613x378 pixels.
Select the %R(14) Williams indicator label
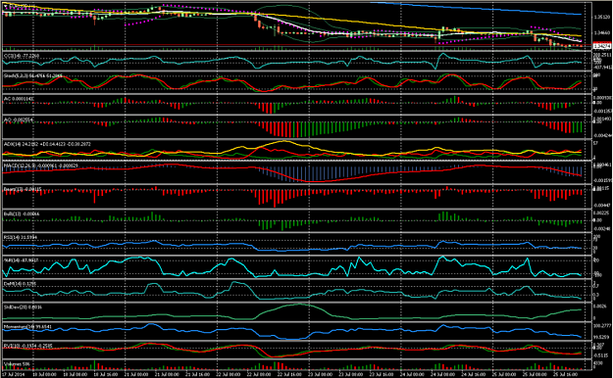click(x=22, y=260)
